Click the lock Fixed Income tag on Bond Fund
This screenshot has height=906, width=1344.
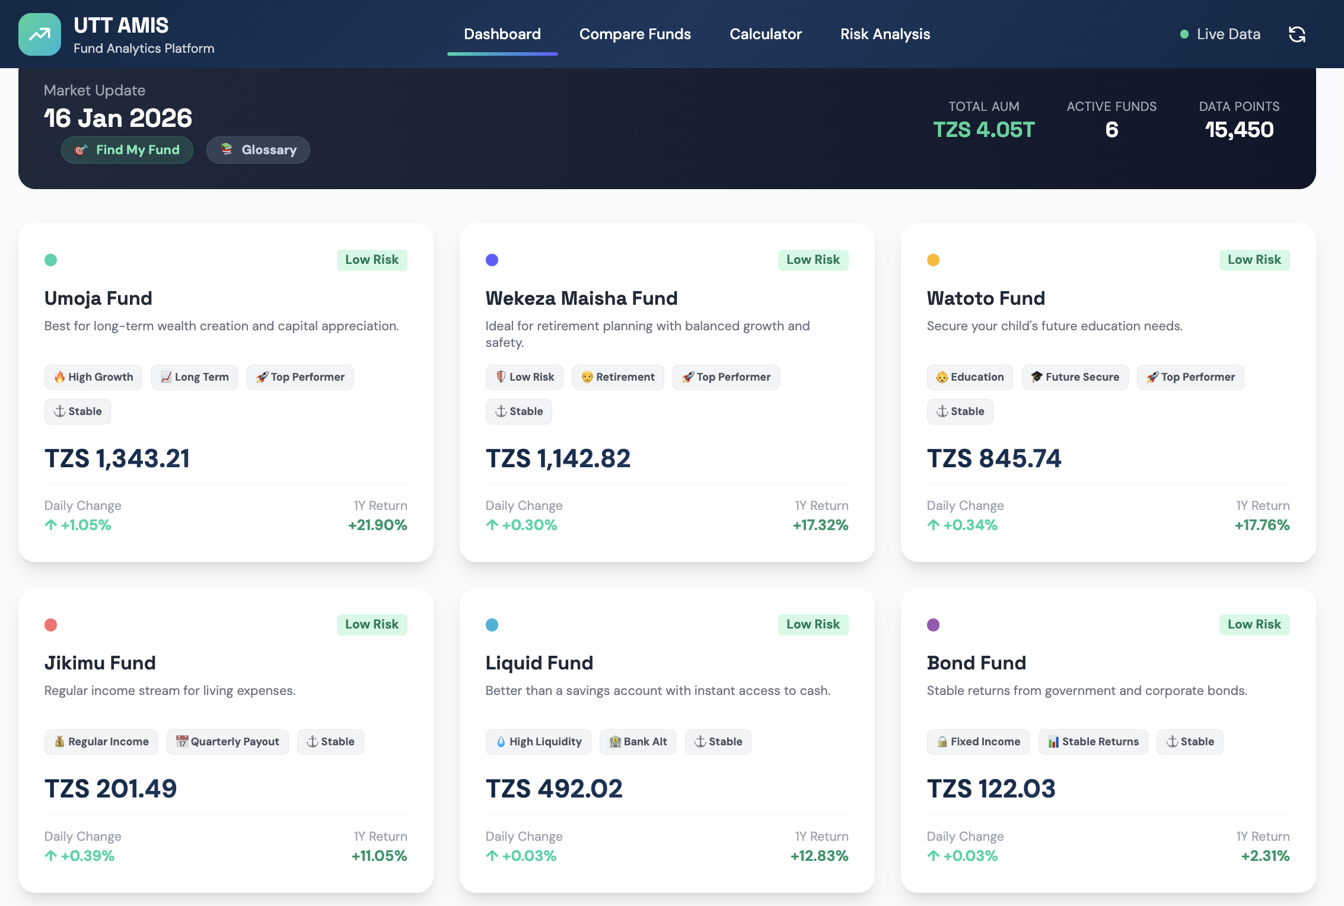click(x=977, y=742)
